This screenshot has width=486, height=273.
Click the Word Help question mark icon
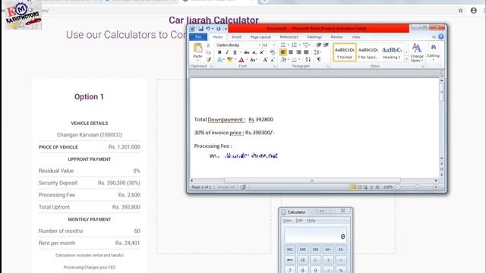[440, 37]
